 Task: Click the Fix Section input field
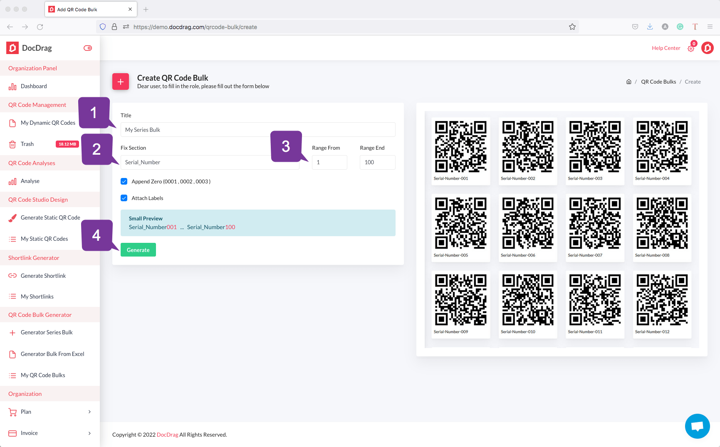click(210, 162)
